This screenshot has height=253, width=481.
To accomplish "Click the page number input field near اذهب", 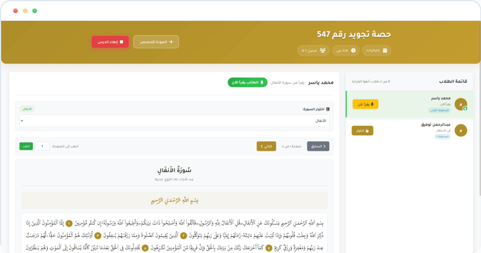I will coord(42,146).
